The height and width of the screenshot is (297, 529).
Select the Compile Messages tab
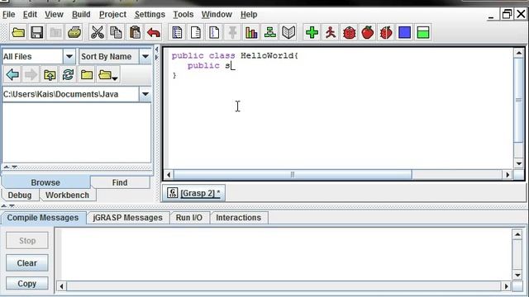coord(43,218)
